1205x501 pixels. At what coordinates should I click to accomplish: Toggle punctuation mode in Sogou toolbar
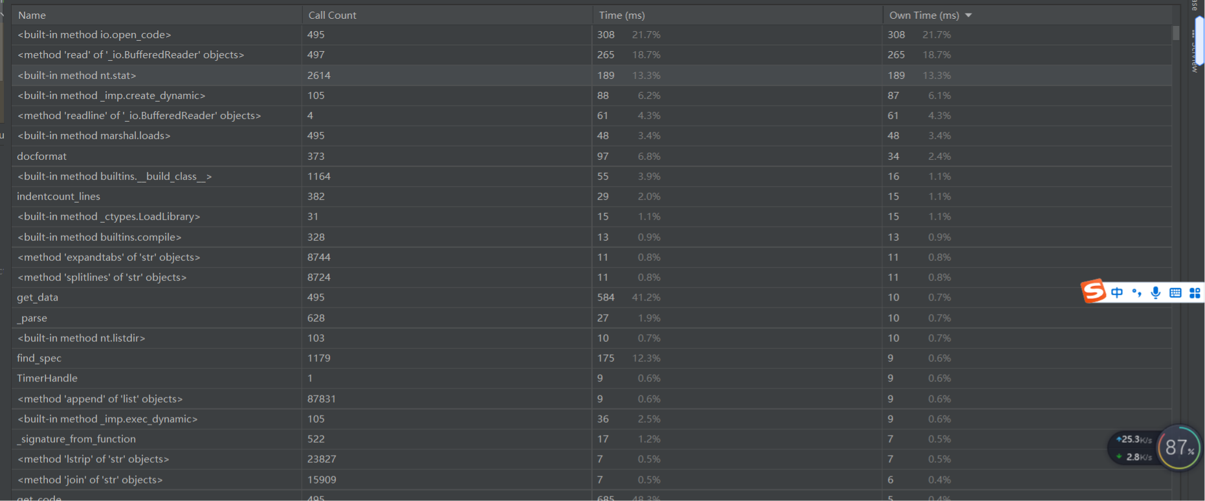point(1136,293)
